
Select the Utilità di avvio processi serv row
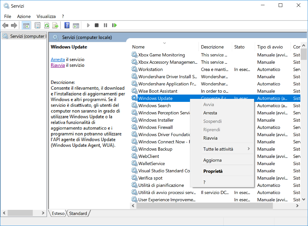[x=216, y=192]
